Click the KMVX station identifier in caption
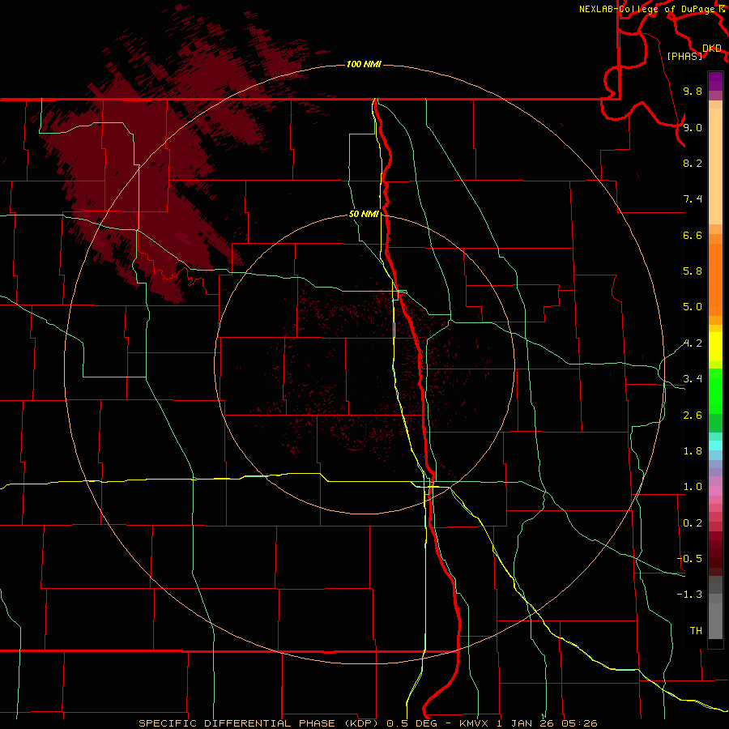This screenshot has width=729, height=729. click(x=477, y=723)
